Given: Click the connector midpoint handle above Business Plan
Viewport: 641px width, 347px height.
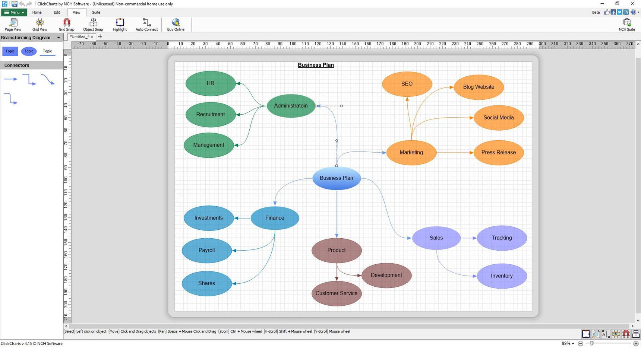Looking at the screenshot, I should 337,141.
